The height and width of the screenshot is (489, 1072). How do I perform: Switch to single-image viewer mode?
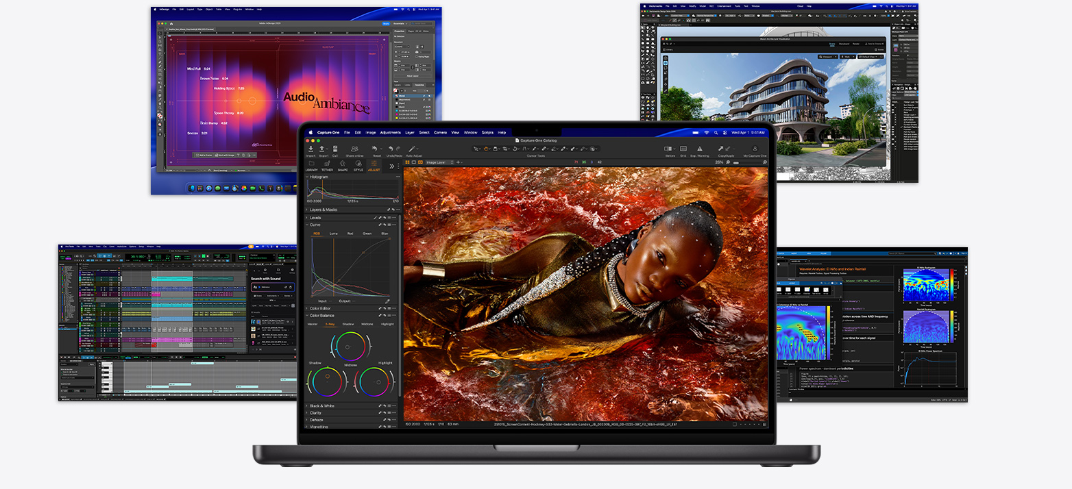coord(413,162)
